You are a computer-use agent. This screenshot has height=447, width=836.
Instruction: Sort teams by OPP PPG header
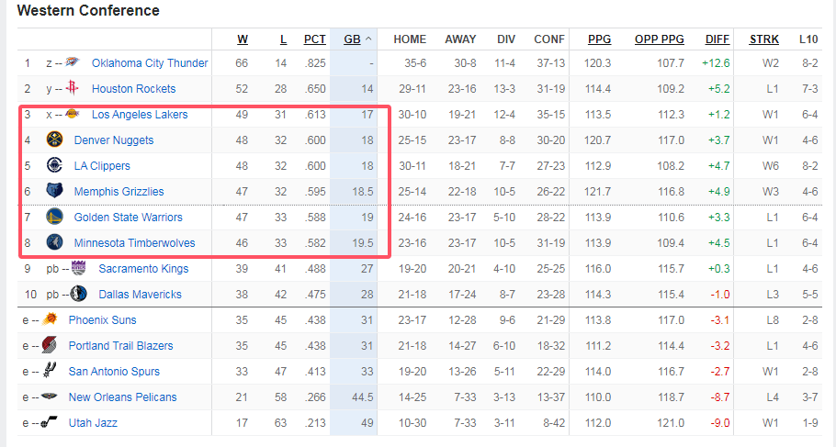coord(659,39)
